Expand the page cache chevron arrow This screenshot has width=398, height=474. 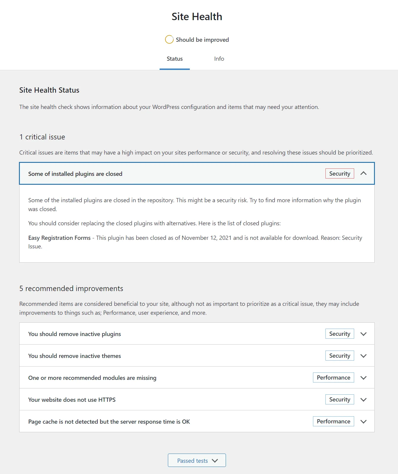point(363,422)
